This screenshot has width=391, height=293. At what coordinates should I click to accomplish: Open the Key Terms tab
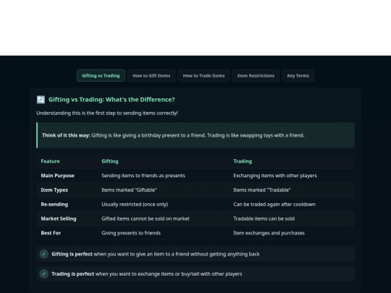point(298,75)
